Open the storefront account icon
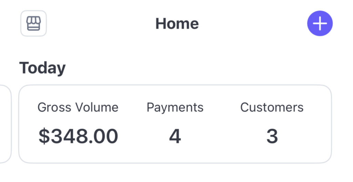Viewport: 353px width, 182px height. [x=33, y=23]
